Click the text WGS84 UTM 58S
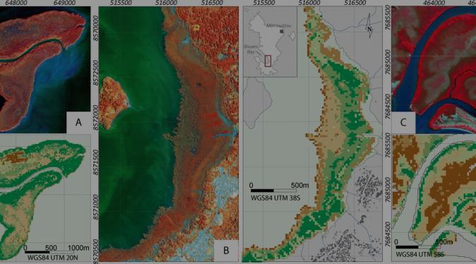 420,254
